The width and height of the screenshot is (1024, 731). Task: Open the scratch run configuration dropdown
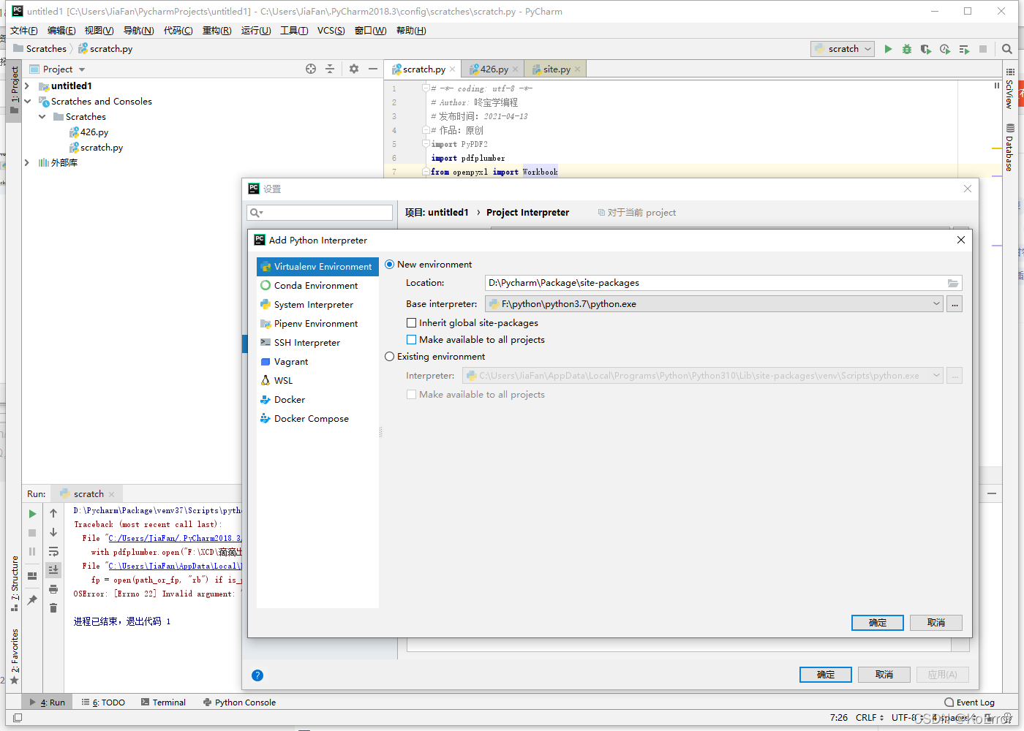[843, 49]
